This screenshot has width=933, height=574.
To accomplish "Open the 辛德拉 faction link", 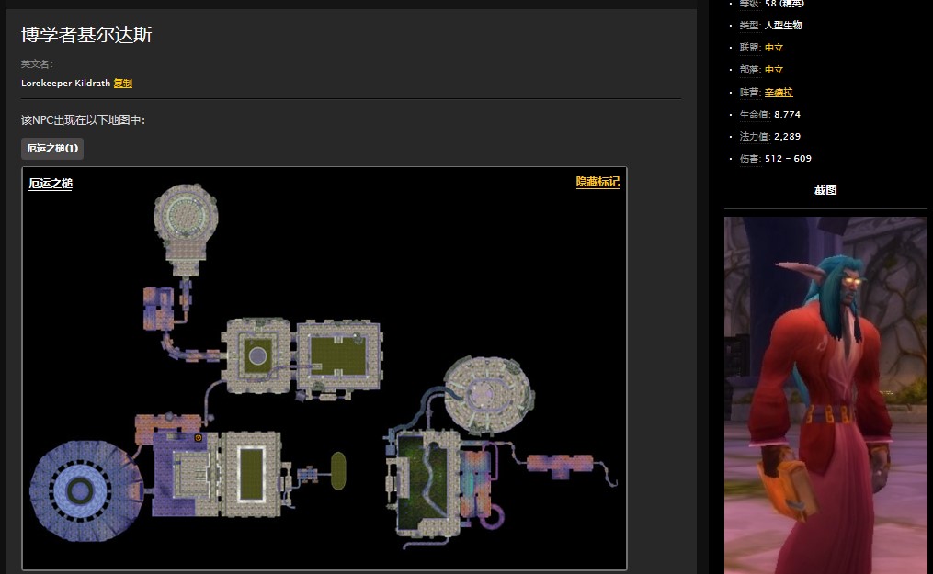I will [x=779, y=93].
